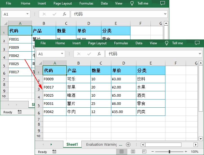The height and width of the screenshot is (155, 204).
Task: Click cell F0009 in front window
Action: click(55, 79)
